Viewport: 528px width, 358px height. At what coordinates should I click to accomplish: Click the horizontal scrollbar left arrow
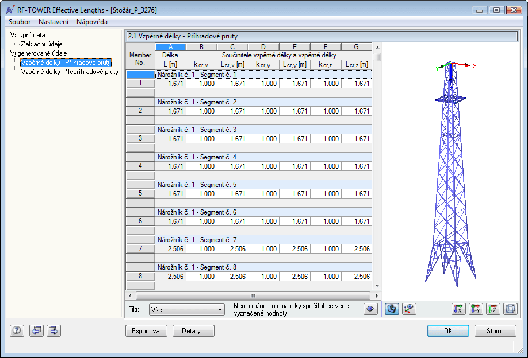[131, 295]
